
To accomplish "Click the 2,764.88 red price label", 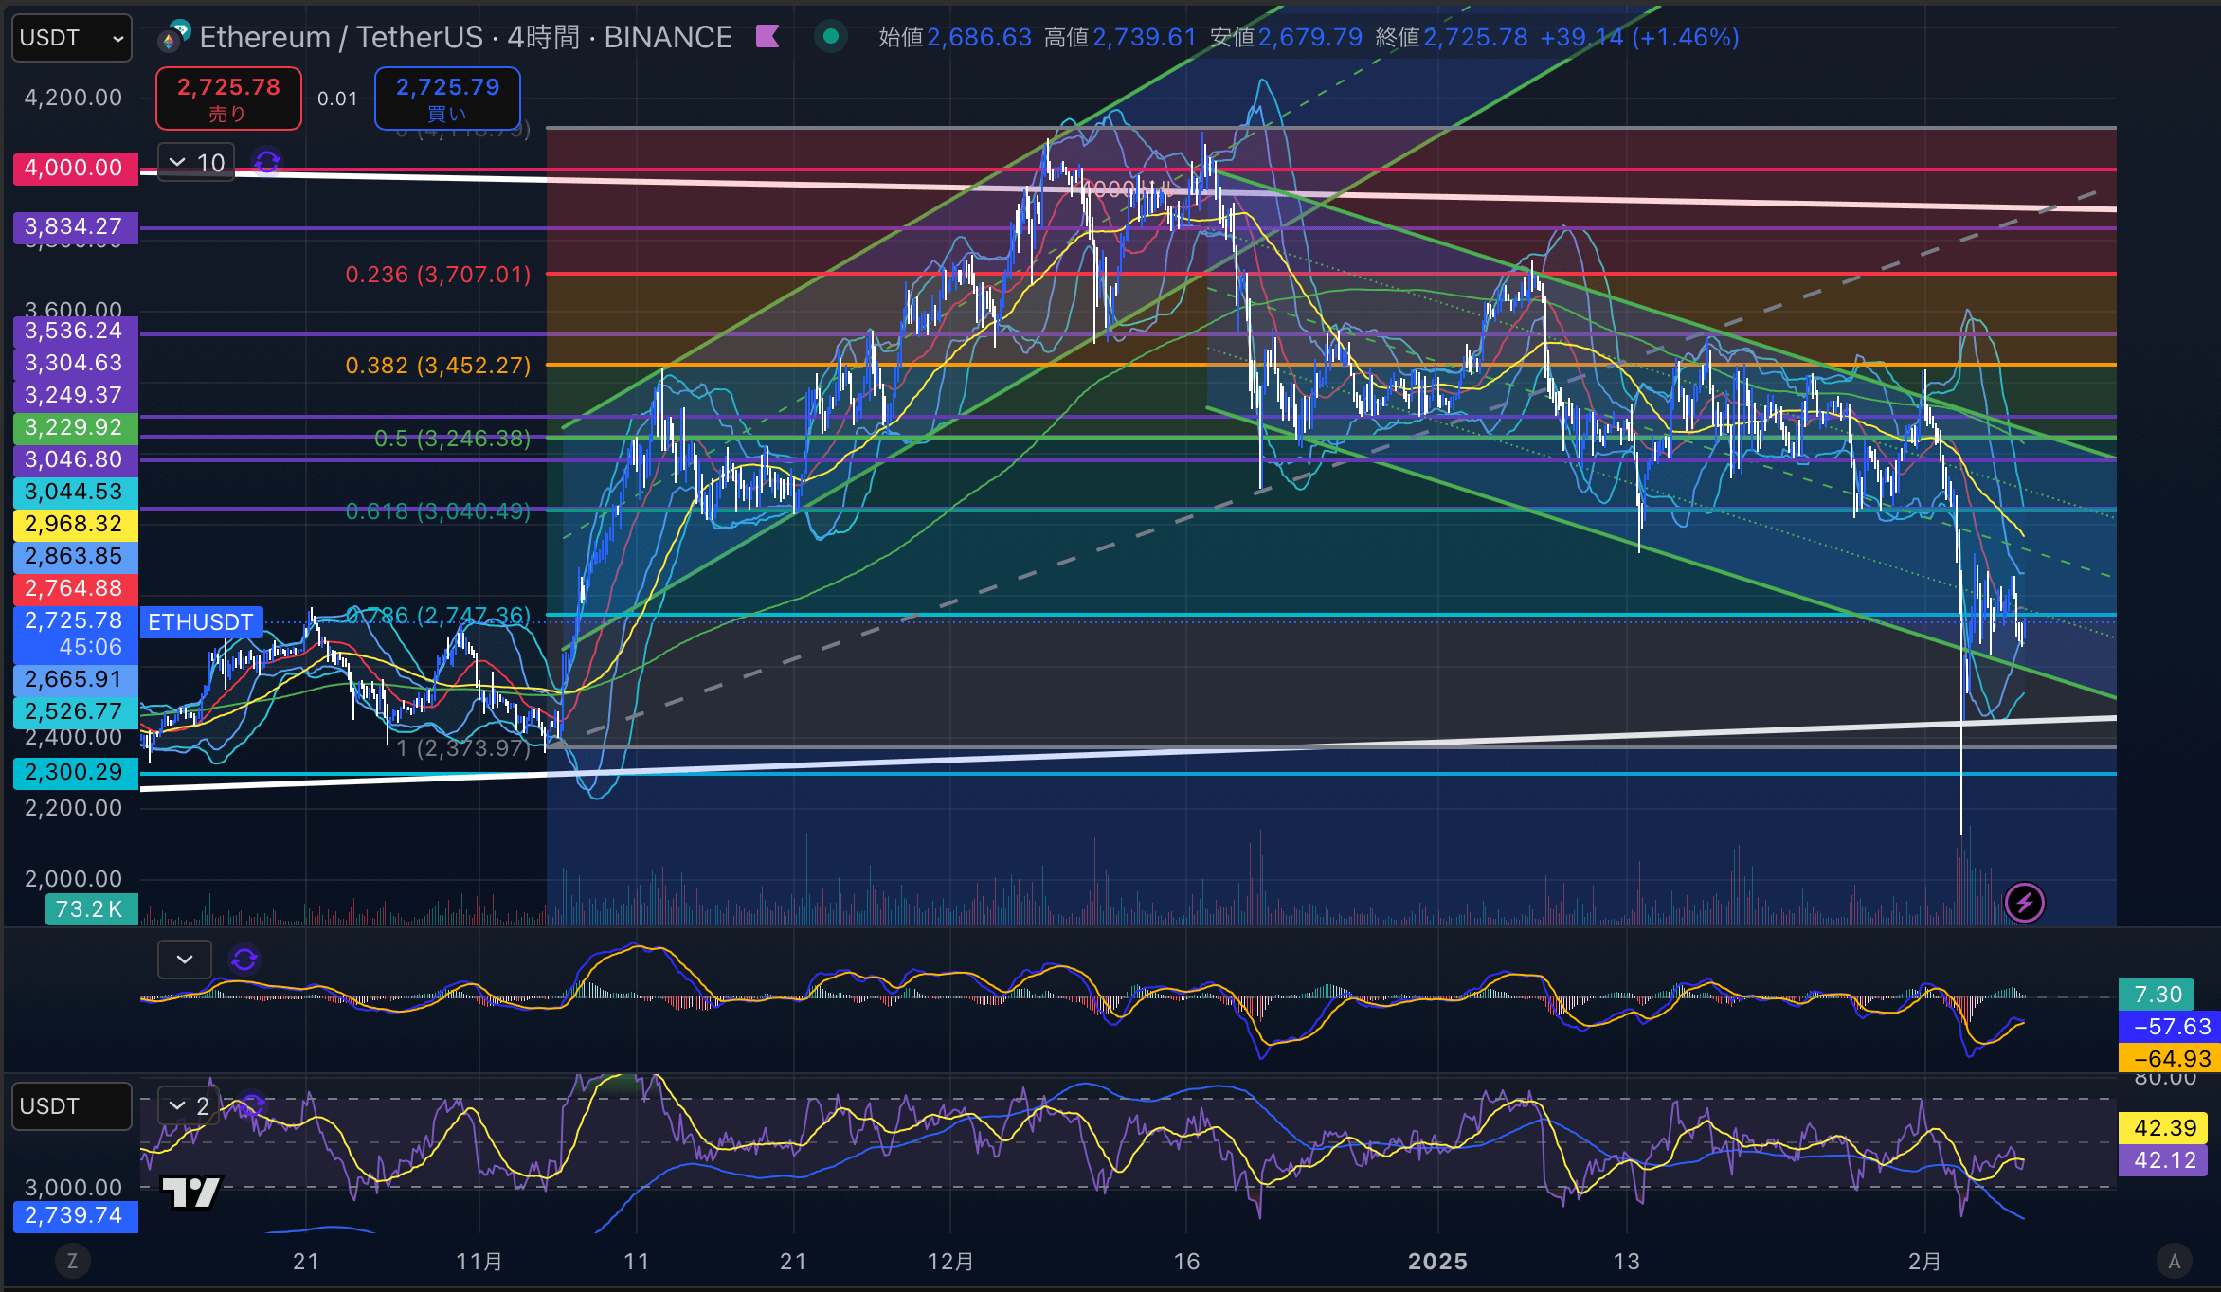I will pyautogui.click(x=75, y=588).
